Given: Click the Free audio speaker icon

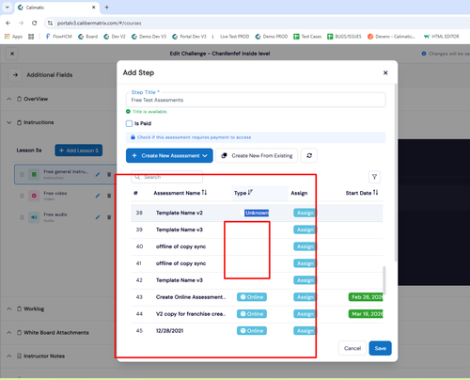Looking at the screenshot, I should pyautogui.click(x=34, y=217).
